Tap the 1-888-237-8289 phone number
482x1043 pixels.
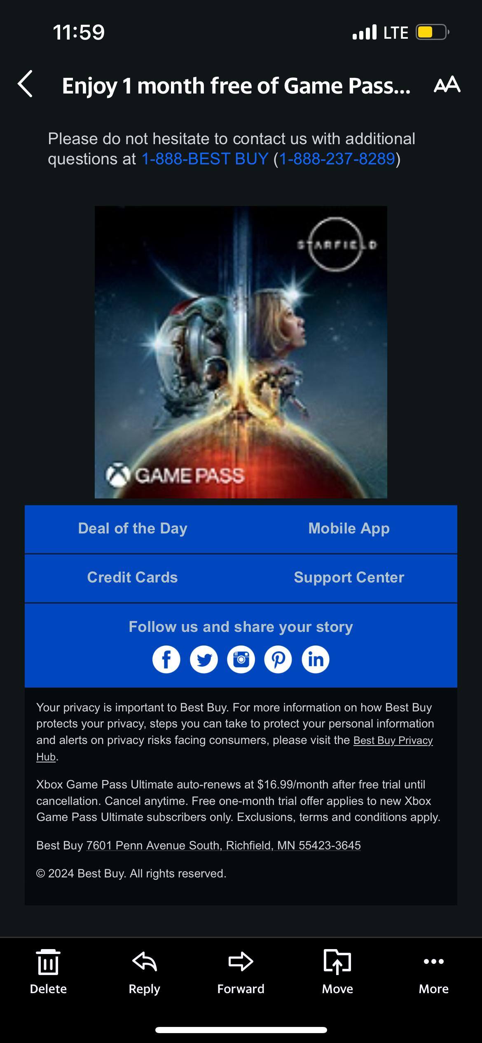(x=337, y=159)
